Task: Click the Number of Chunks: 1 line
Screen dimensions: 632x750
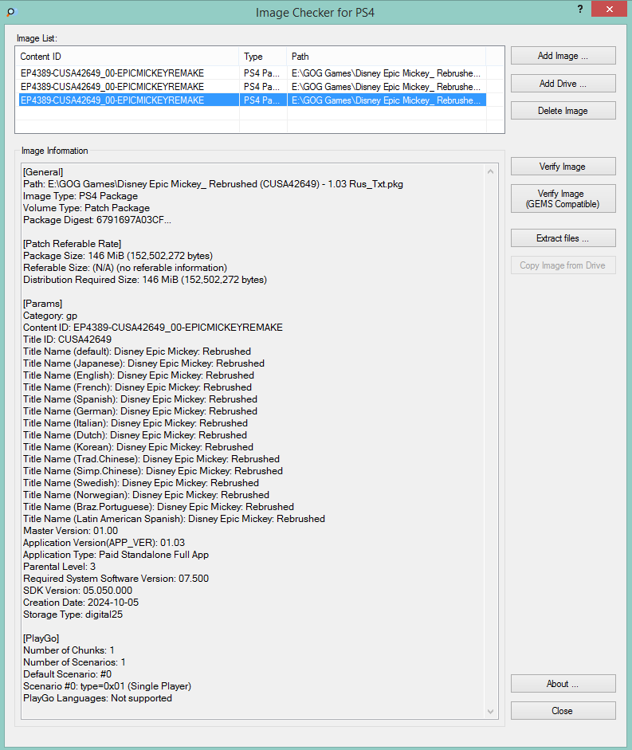Action: [x=69, y=650]
